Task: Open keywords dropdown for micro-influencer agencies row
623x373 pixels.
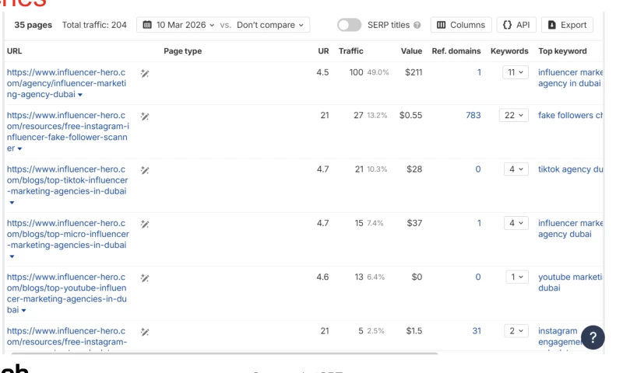Action: (516, 223)
